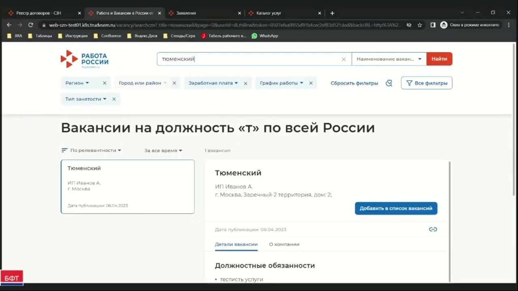Remove the Заработная плата filter
This screenshot has height=291, width=518.
[245, 83]
